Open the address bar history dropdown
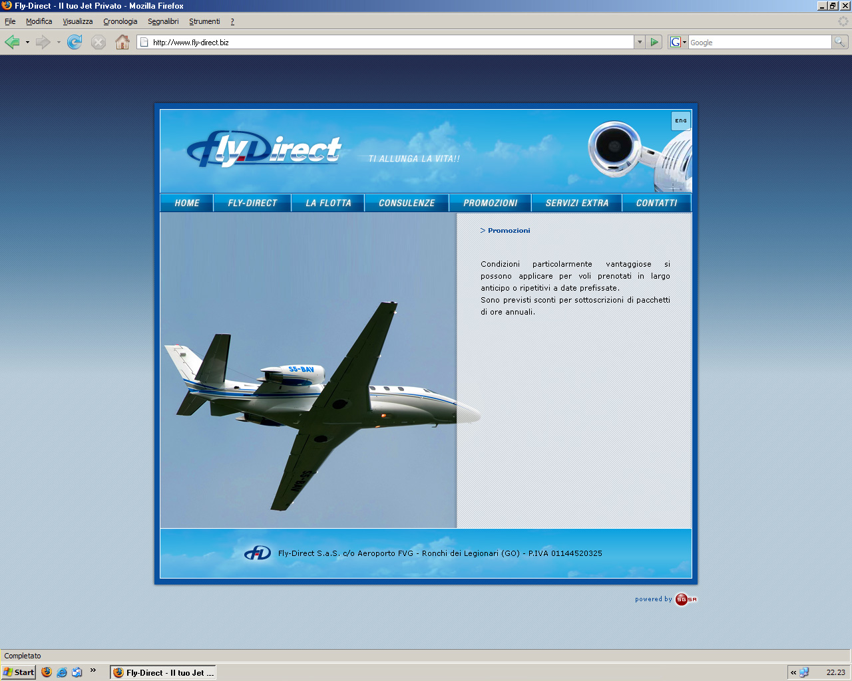Screen dimensions: 852x681 point(640,42)
